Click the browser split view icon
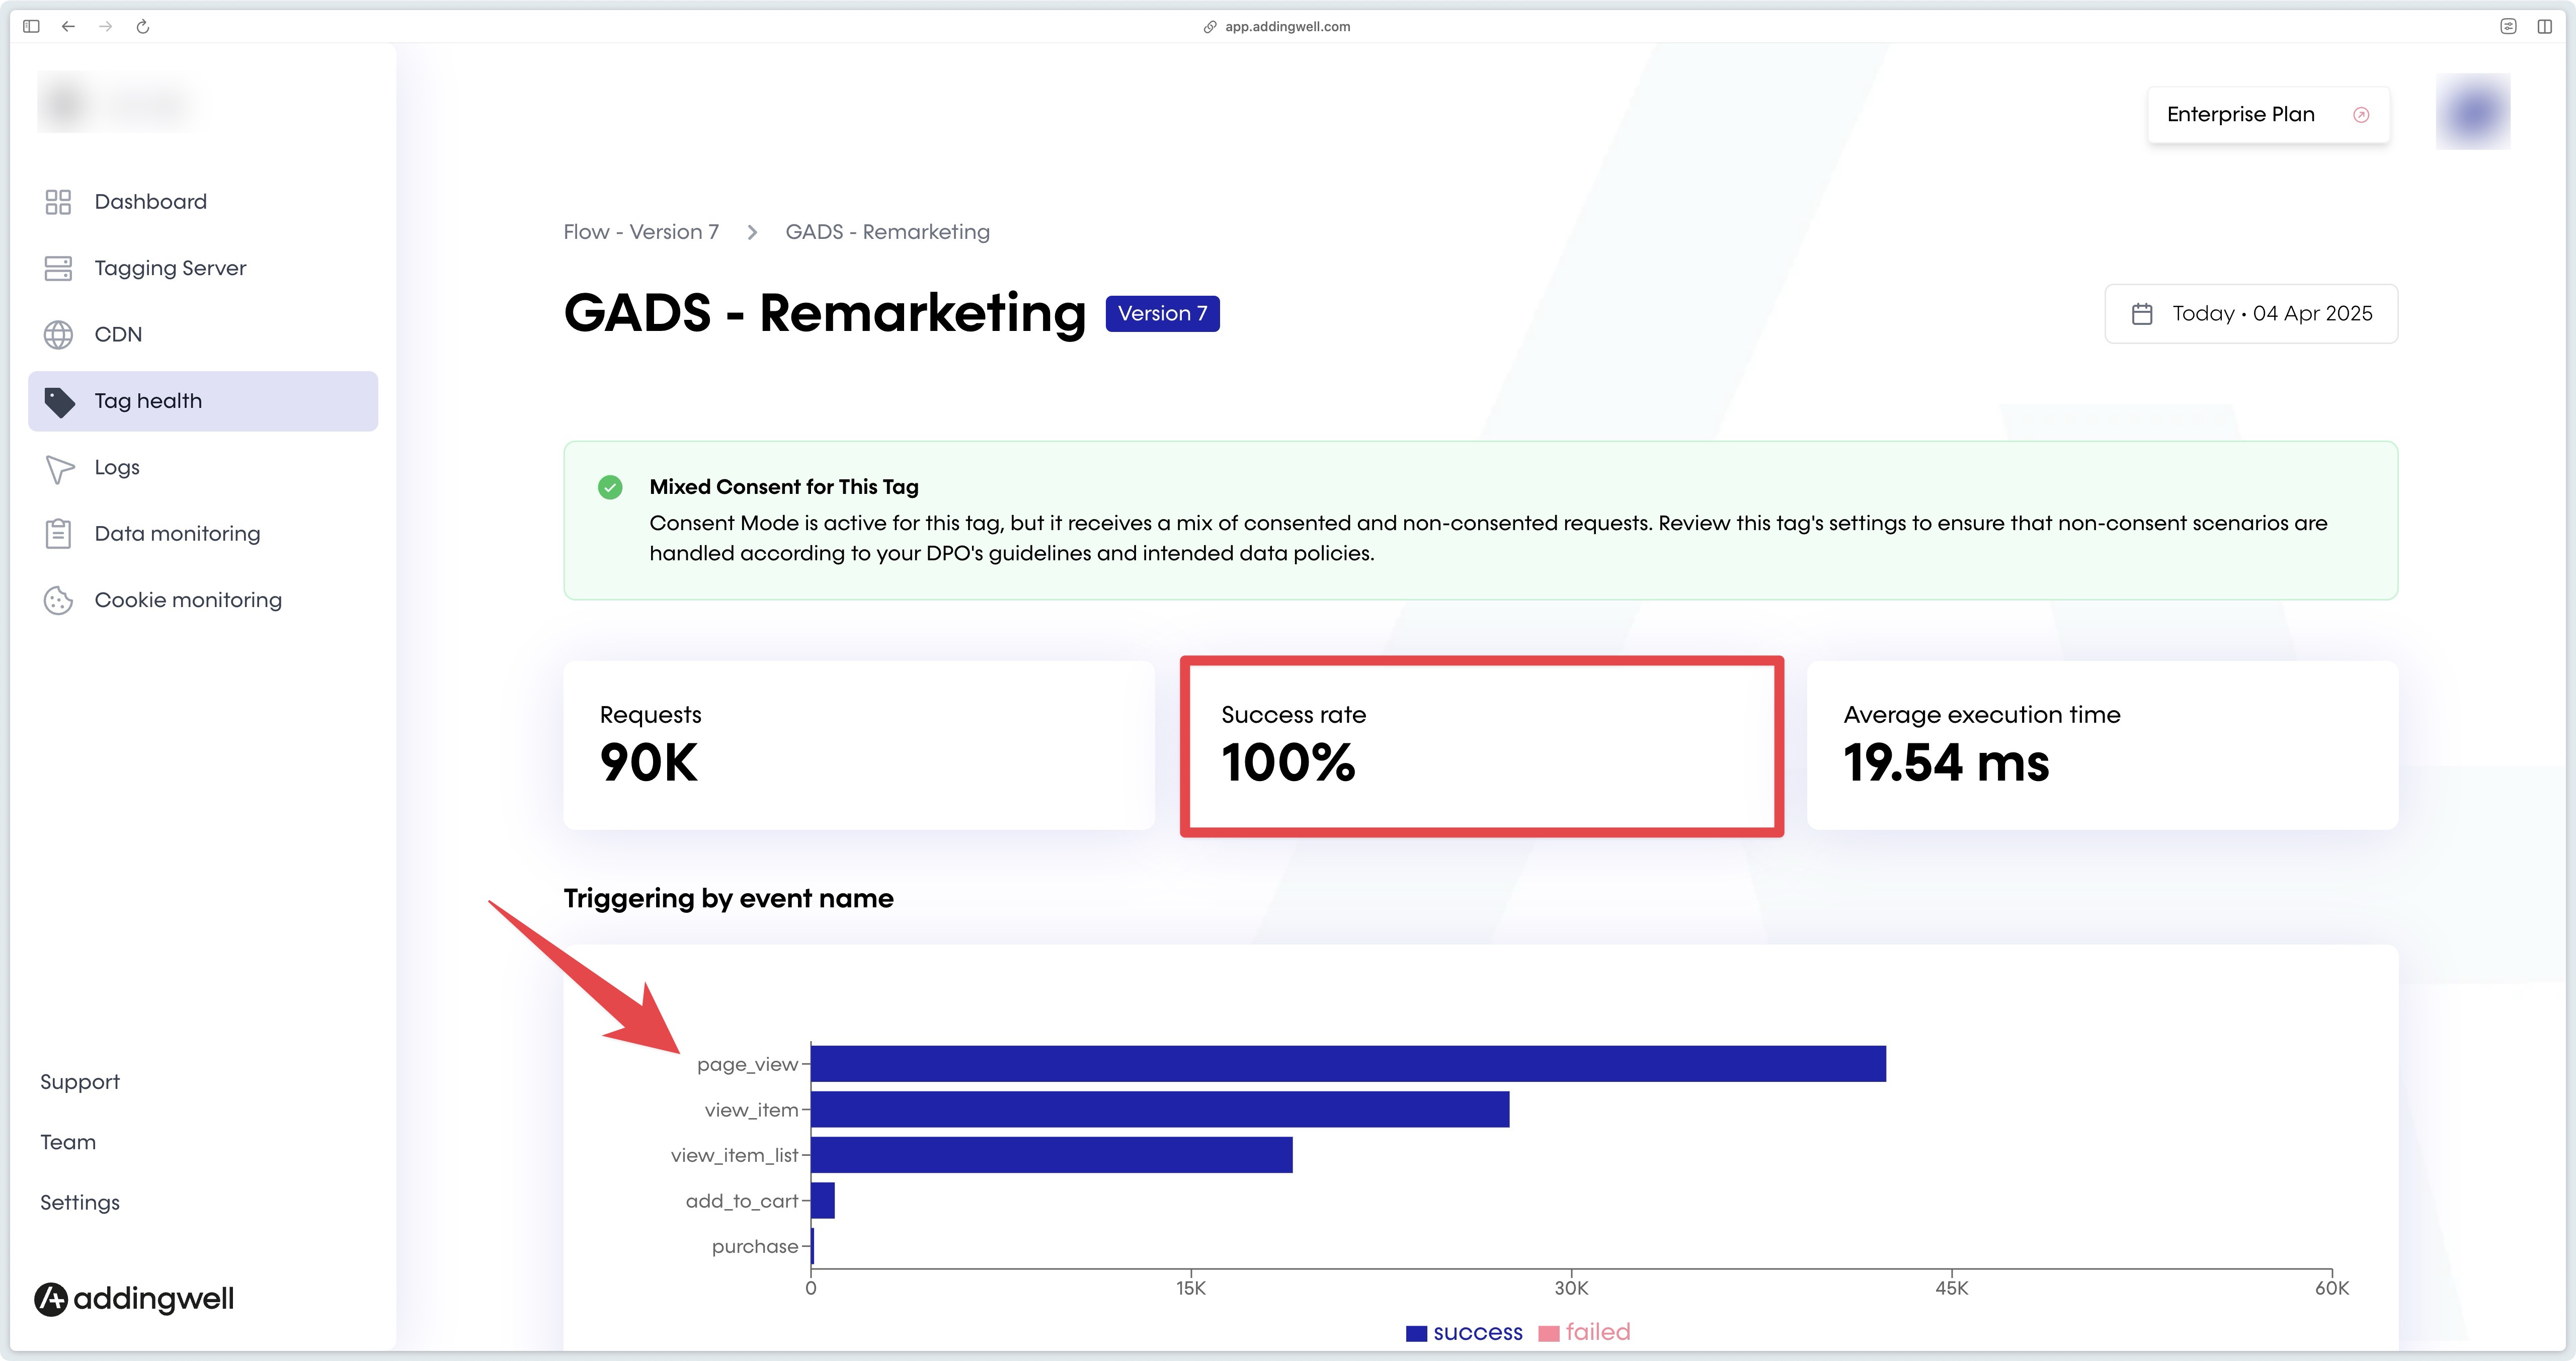This screenshot has width=2576, height=1361. click(x=2544, y=26)
